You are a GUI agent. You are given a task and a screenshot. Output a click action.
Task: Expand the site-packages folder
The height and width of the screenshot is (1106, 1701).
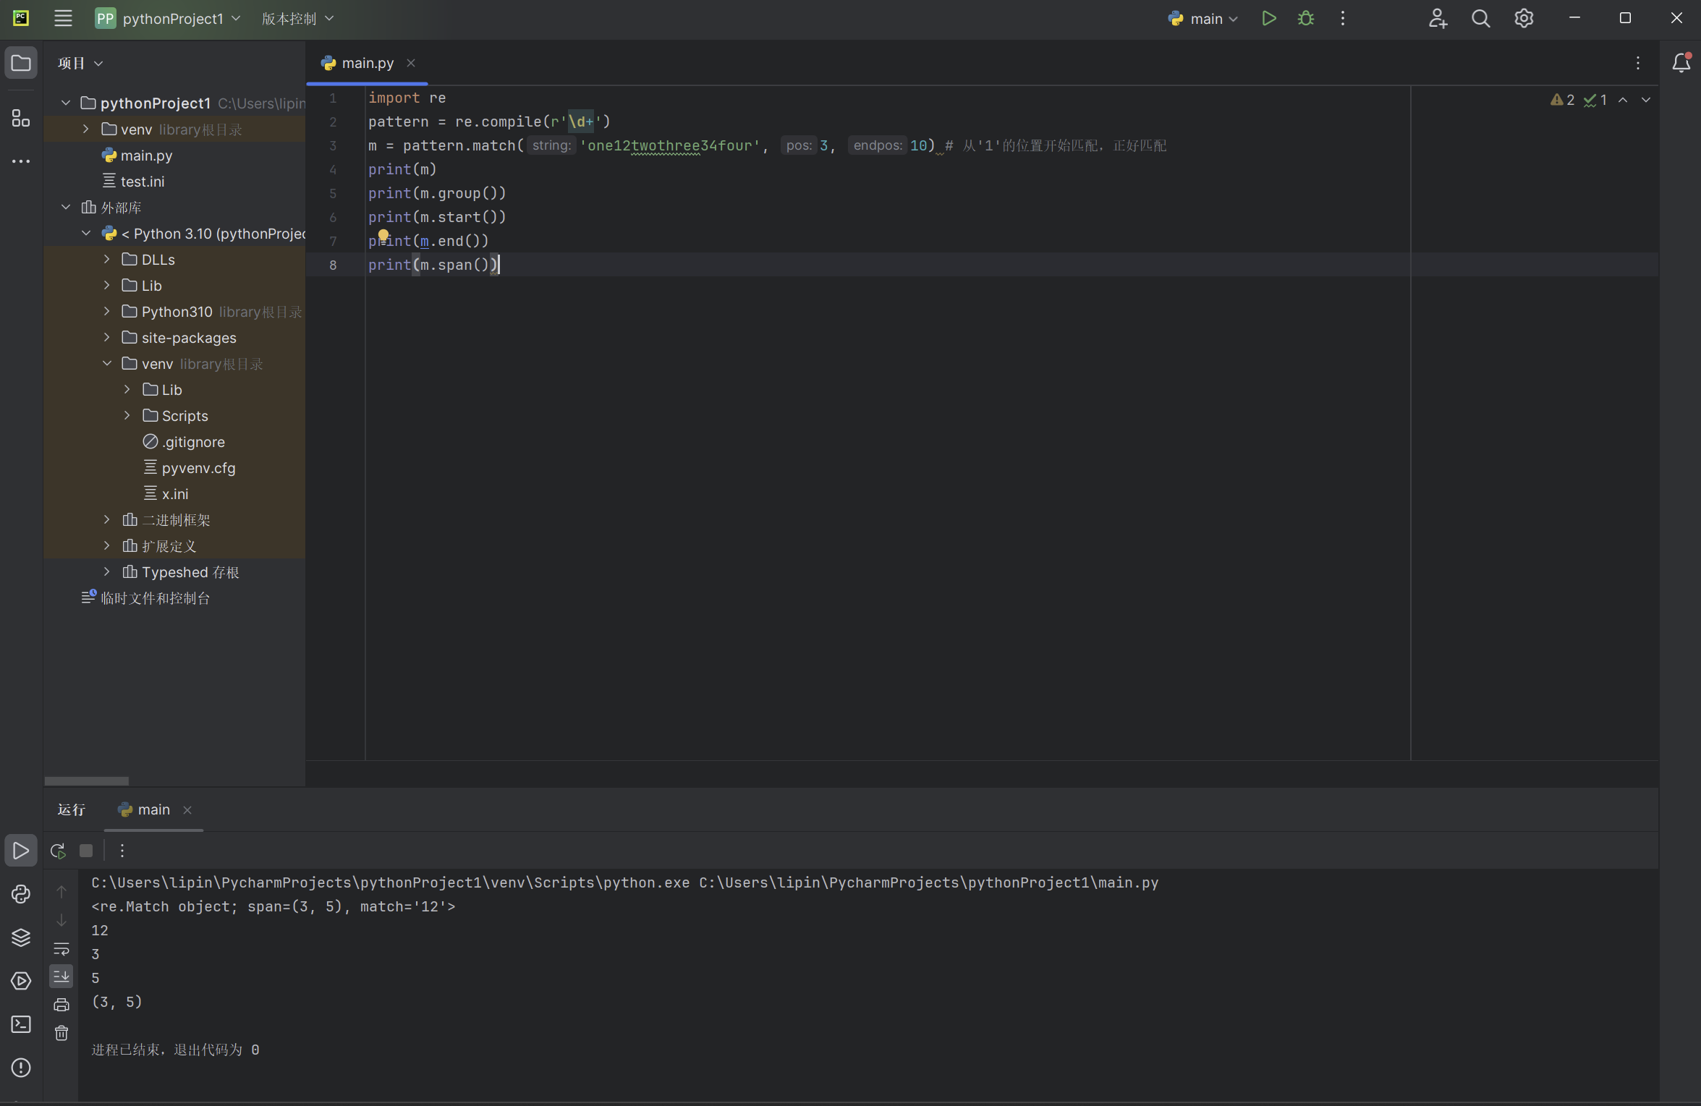pyautogui.click(x=106, y=338)
